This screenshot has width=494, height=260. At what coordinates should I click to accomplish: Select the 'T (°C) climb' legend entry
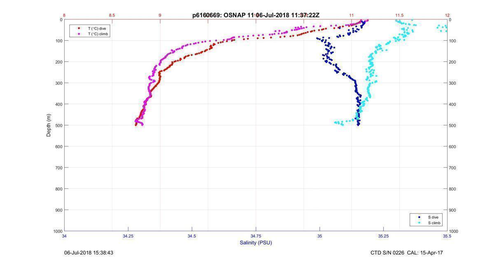point(98,34)
